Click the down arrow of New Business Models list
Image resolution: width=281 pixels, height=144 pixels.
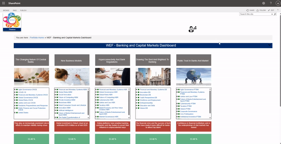point(88,118)
